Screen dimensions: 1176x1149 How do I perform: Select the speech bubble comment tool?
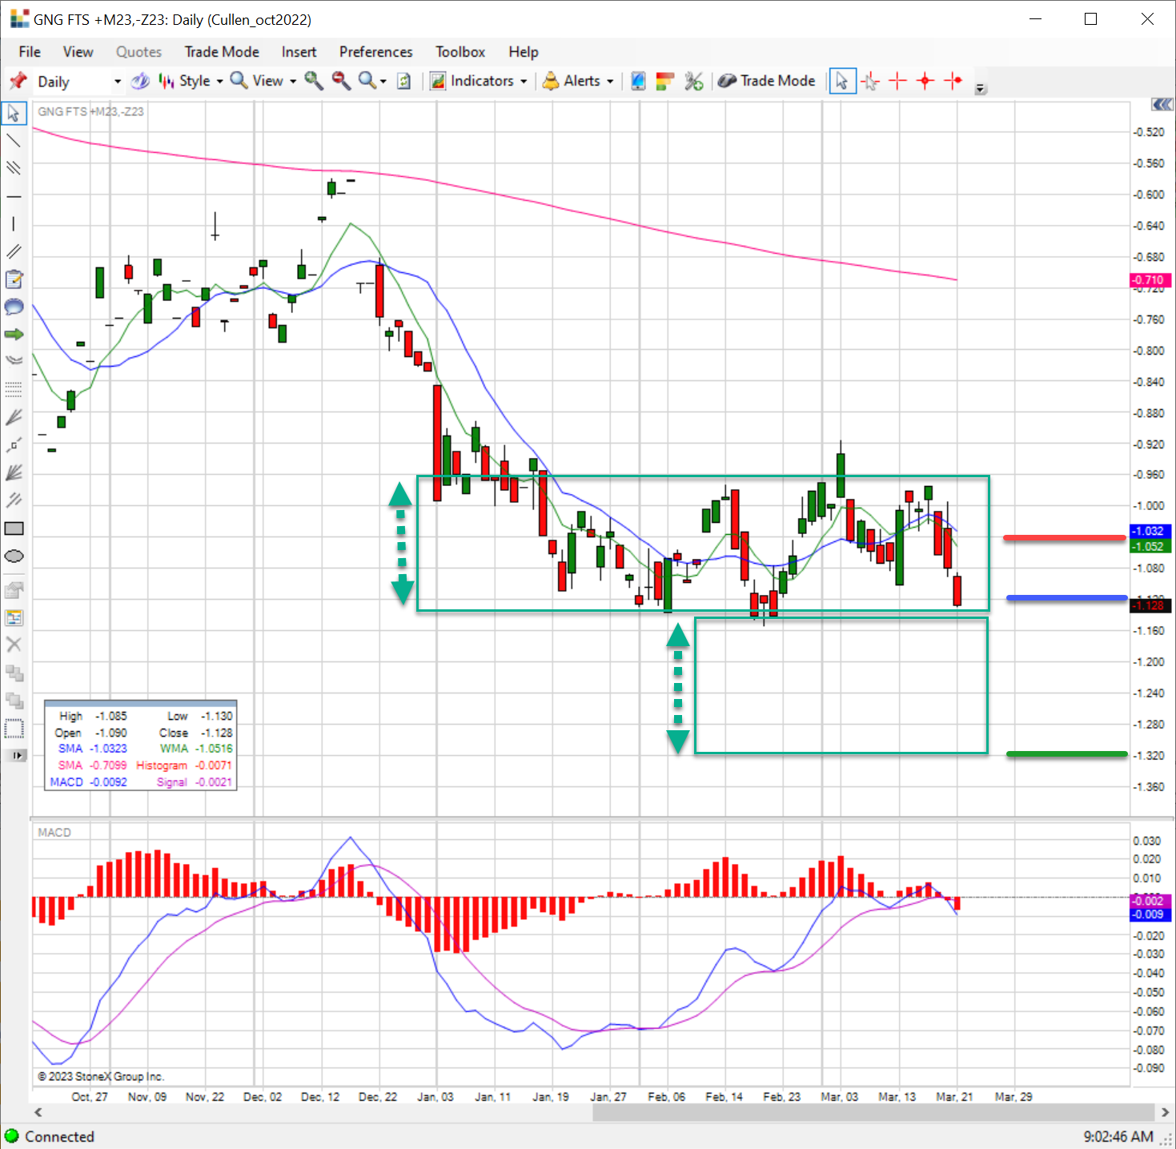[14, 307]
